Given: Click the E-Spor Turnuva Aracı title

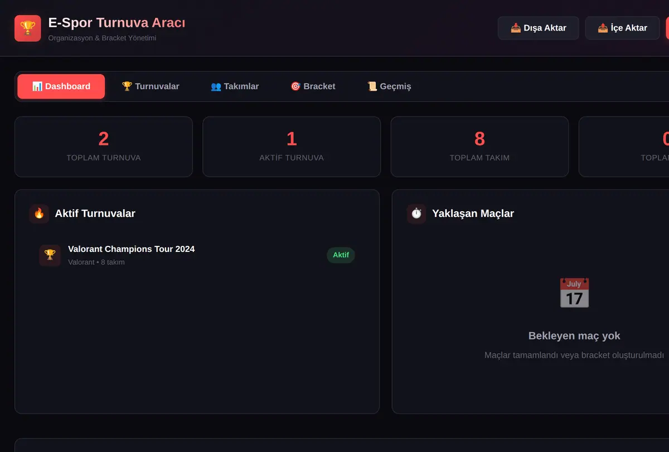Looking at the screenshot, I should pos(117,23).
